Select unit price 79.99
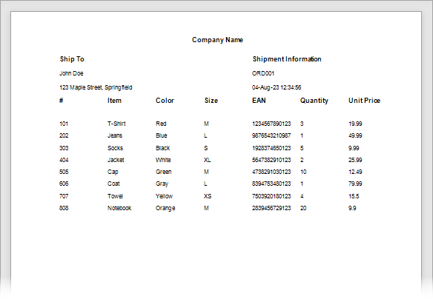433x299 pixels. click(x=355, y=184)
